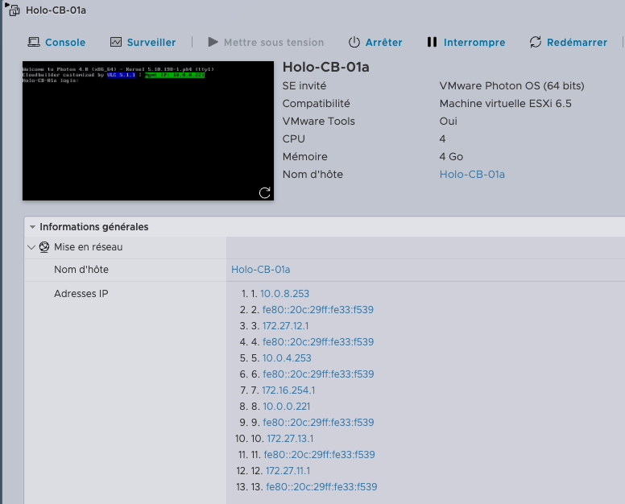Click the Interrompre pause icon
This screenshot has height=504, width=625.
433,42
